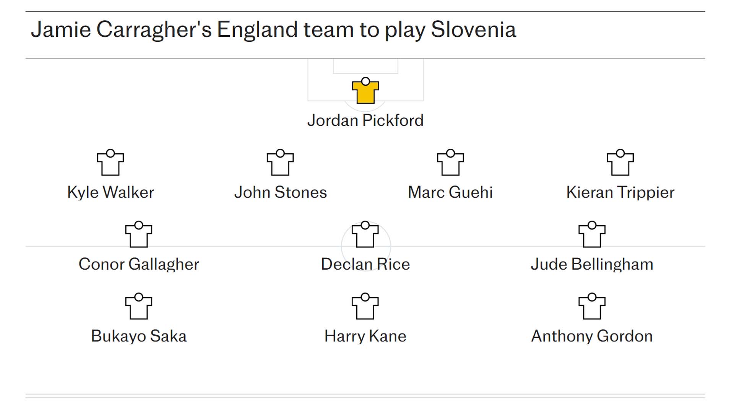This screenshot has width=734, height=413.
Task: Click the Jamie Carragher's England team heading
Action: coord(273,30)
